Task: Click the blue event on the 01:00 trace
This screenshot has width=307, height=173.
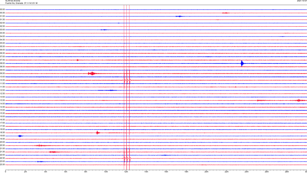Action: [x=179, y=16]
